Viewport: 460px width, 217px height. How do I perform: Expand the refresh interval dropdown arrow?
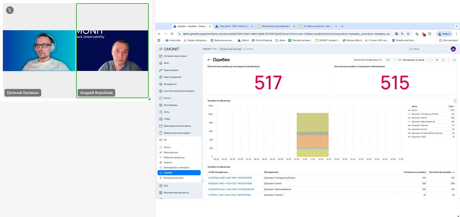coord(448,60)
